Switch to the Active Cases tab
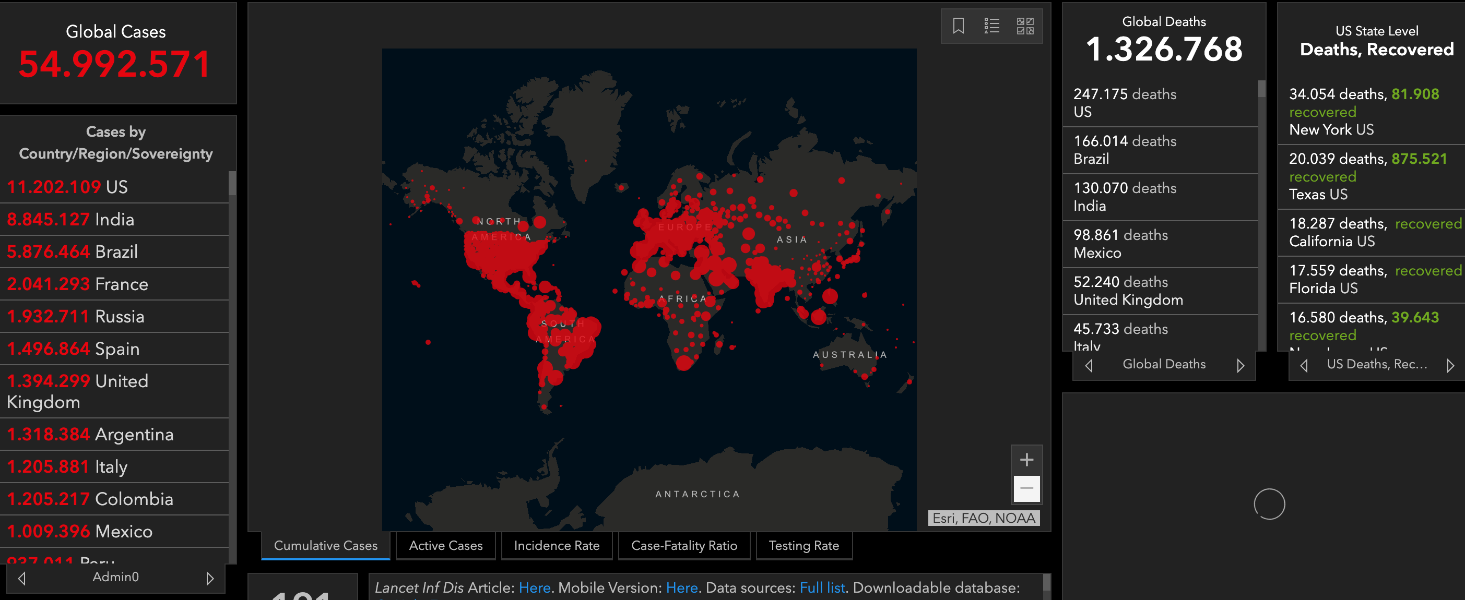This screenshot has width=1465, height=600. click(445, 545)
